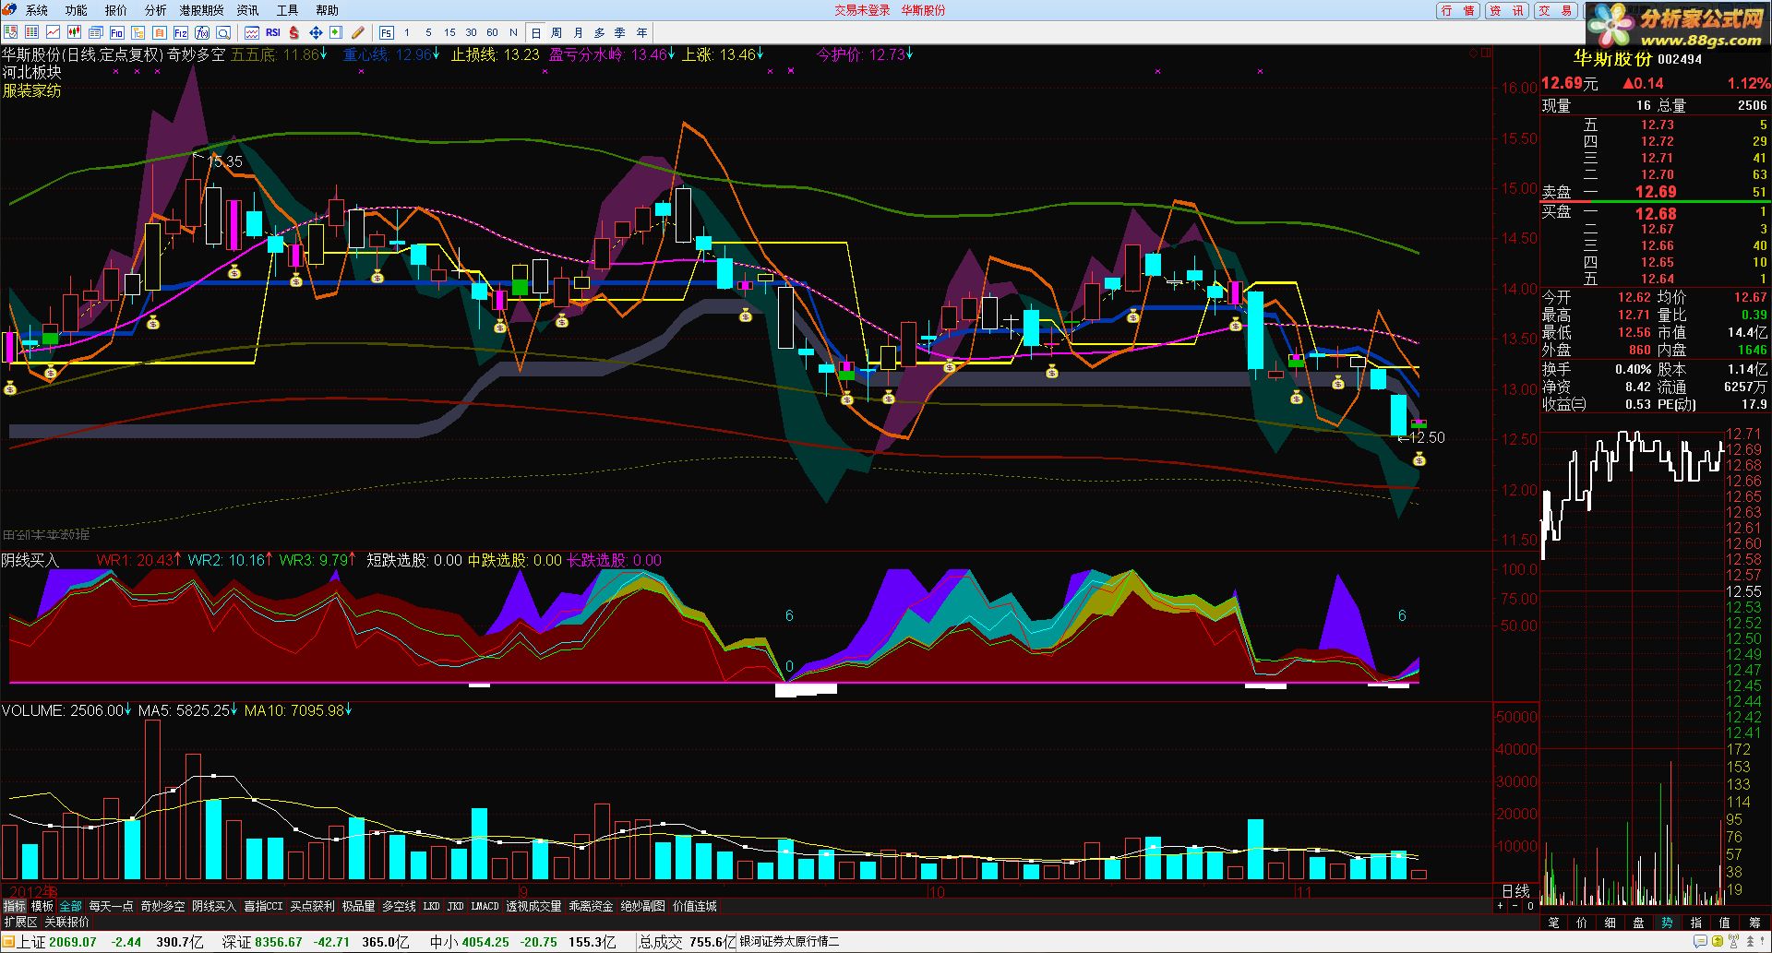This screenshot has width=1772, height=953.
Task: Switch to 60-minute period
Action: pyautogui.click(x=492, y=32)
